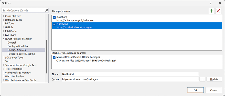Close the Options dialog window
The image size is (225, 96).
pos(220,3)
